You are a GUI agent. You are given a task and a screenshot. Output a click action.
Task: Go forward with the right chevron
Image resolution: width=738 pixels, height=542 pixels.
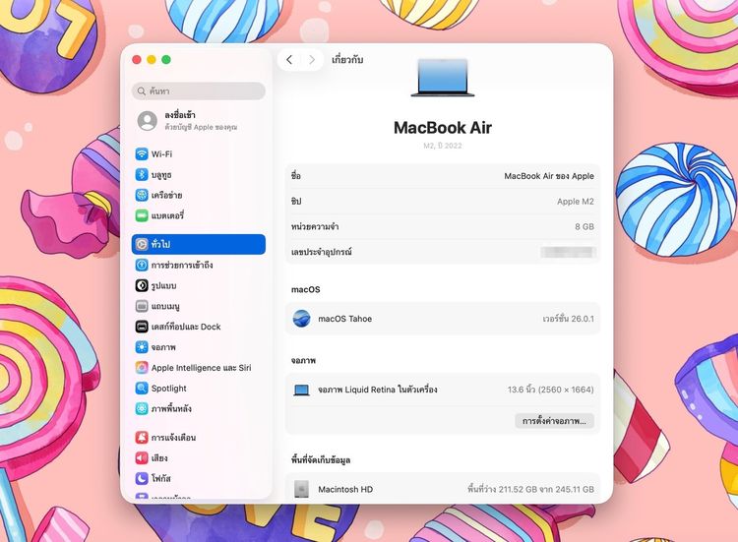[312, 60]
